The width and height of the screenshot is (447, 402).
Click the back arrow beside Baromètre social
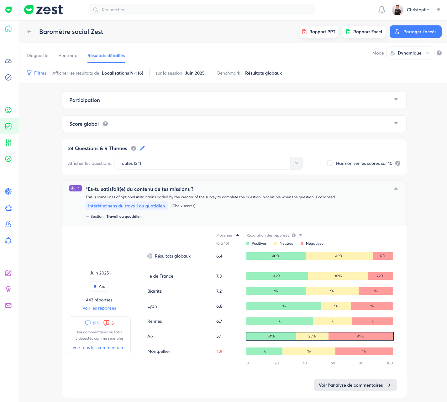(29, 32)
